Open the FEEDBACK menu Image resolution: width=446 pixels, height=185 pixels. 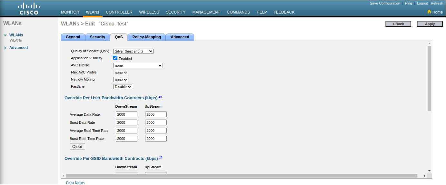[x=284, y=12]
